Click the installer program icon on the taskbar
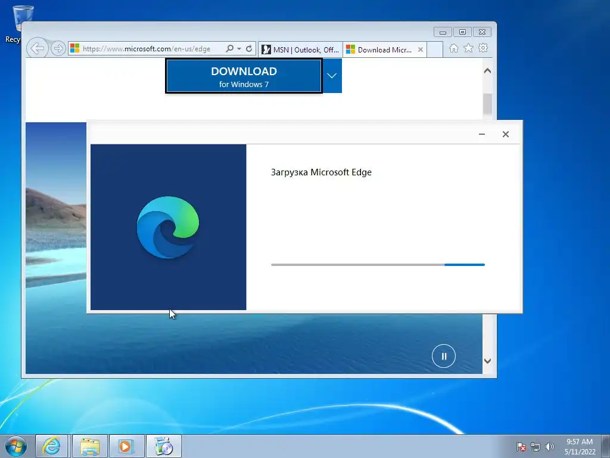610x458 pixels. (163, 446)
